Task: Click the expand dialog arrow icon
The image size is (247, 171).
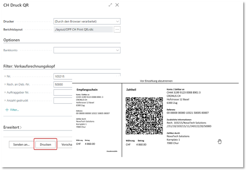Action: click(110, 5)
